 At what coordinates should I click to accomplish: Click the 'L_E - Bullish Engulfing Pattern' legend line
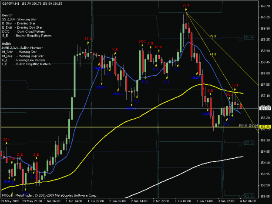27,64
